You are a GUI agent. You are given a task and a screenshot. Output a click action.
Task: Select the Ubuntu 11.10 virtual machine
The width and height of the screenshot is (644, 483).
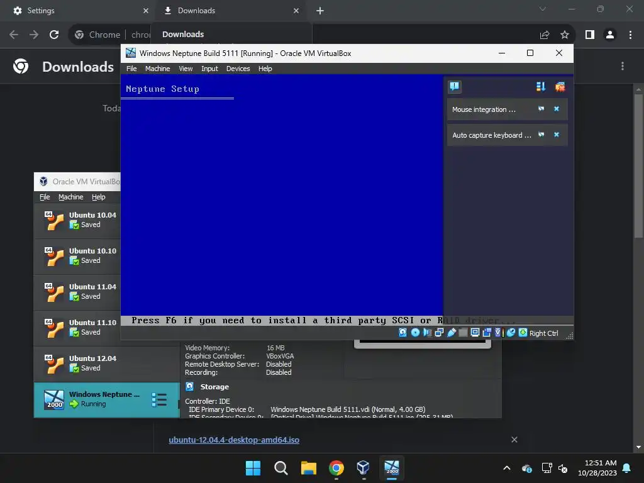[x=77, y=328]
